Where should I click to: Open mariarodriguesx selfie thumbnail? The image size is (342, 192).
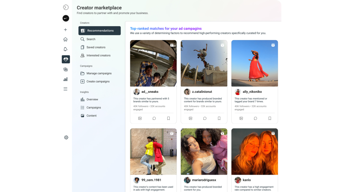pos(204,151)
